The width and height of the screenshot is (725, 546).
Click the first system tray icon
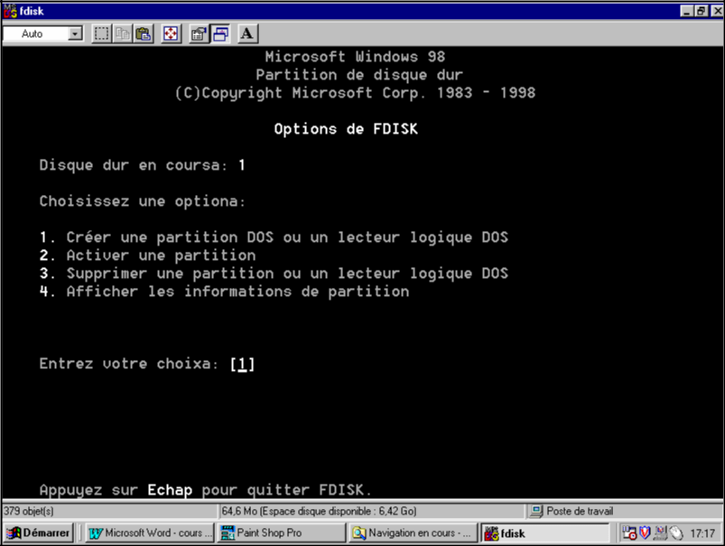pos(629,533)
